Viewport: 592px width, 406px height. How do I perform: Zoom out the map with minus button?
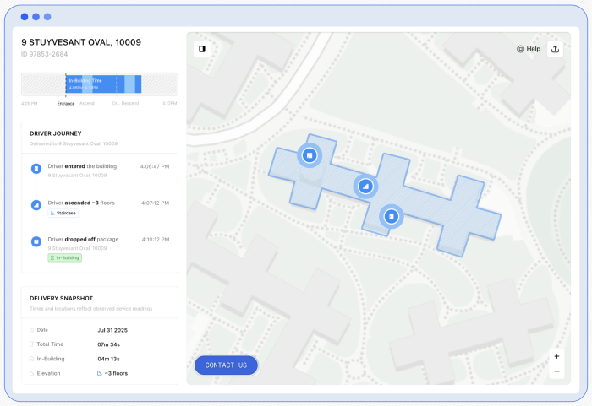tap(556, 371)
